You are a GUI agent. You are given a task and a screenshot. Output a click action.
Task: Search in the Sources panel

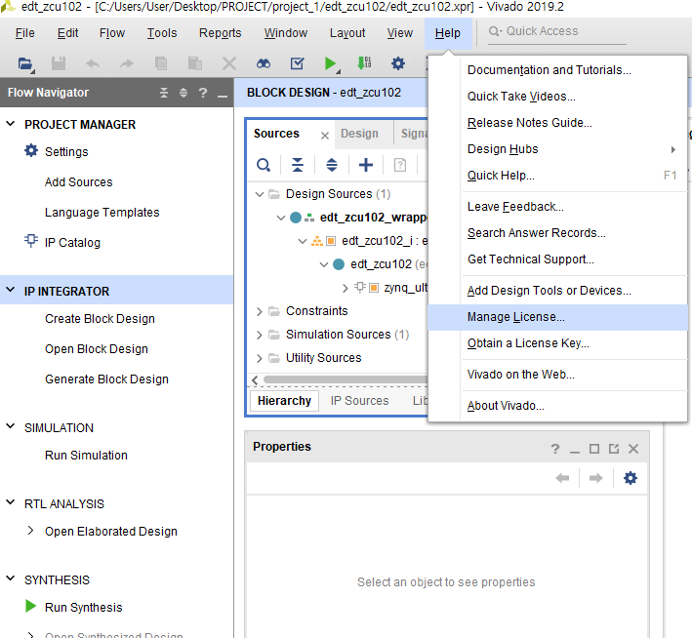(264, 165)
